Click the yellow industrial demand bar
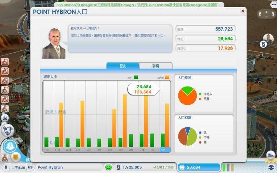The height and width of the screenshot is (173, 277). tap(232, 167)
